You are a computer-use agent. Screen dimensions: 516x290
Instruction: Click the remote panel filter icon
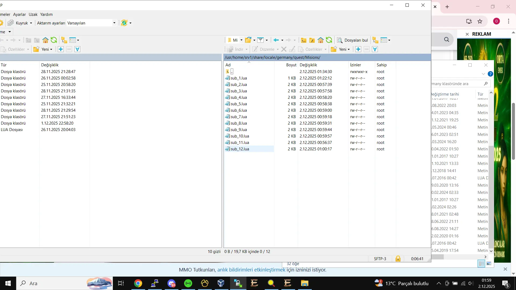point(260,40)
